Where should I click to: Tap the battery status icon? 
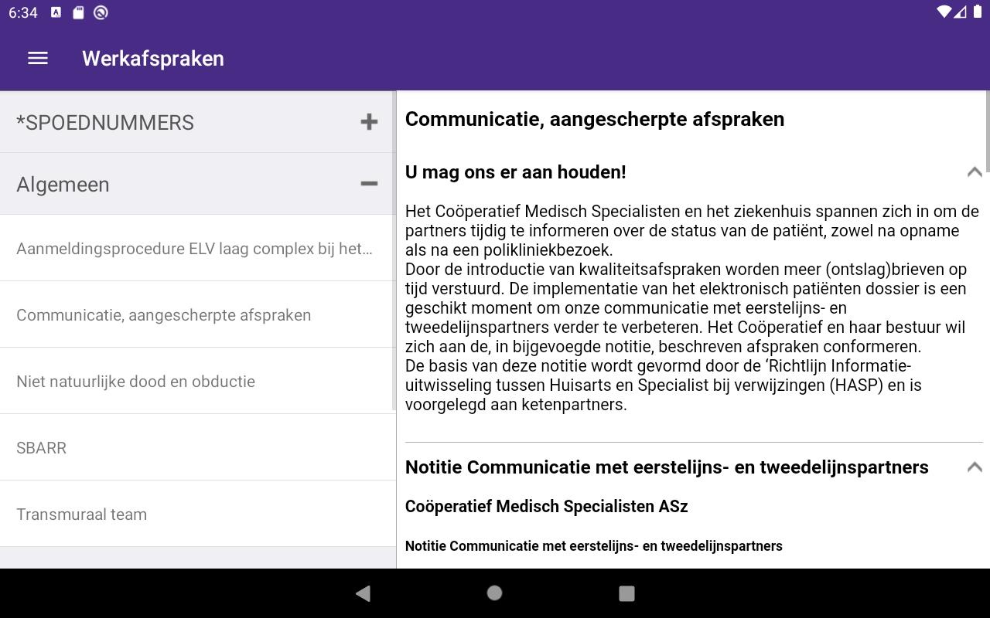[x=978, y=12]
